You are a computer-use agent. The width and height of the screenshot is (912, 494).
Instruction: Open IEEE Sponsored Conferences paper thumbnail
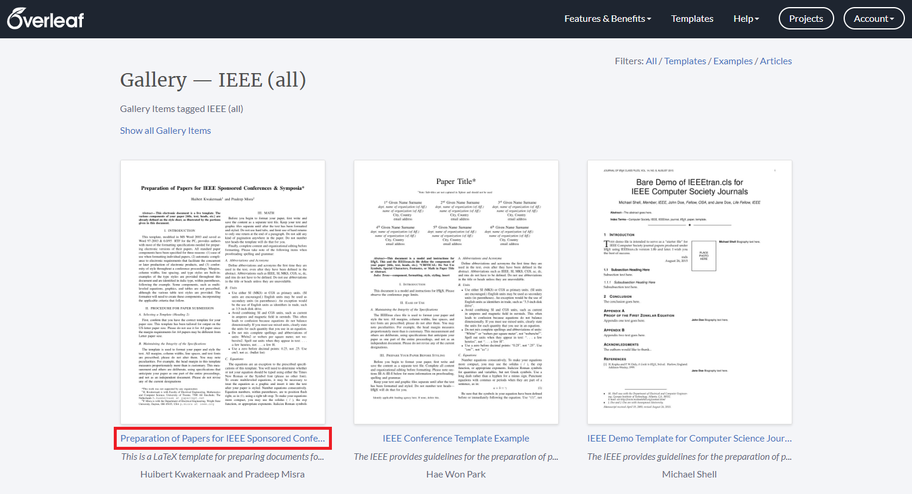(x=223, y=292)
